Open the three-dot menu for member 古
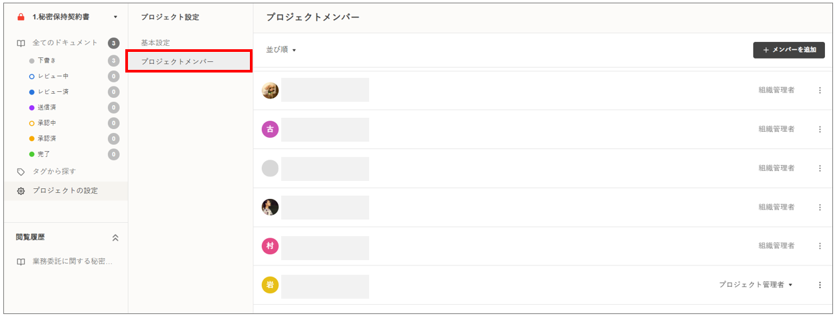 pos(820,129)
